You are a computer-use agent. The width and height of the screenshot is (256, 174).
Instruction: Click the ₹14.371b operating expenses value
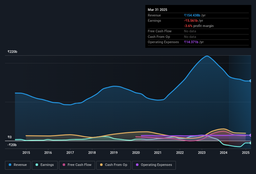tap(191, 42)
